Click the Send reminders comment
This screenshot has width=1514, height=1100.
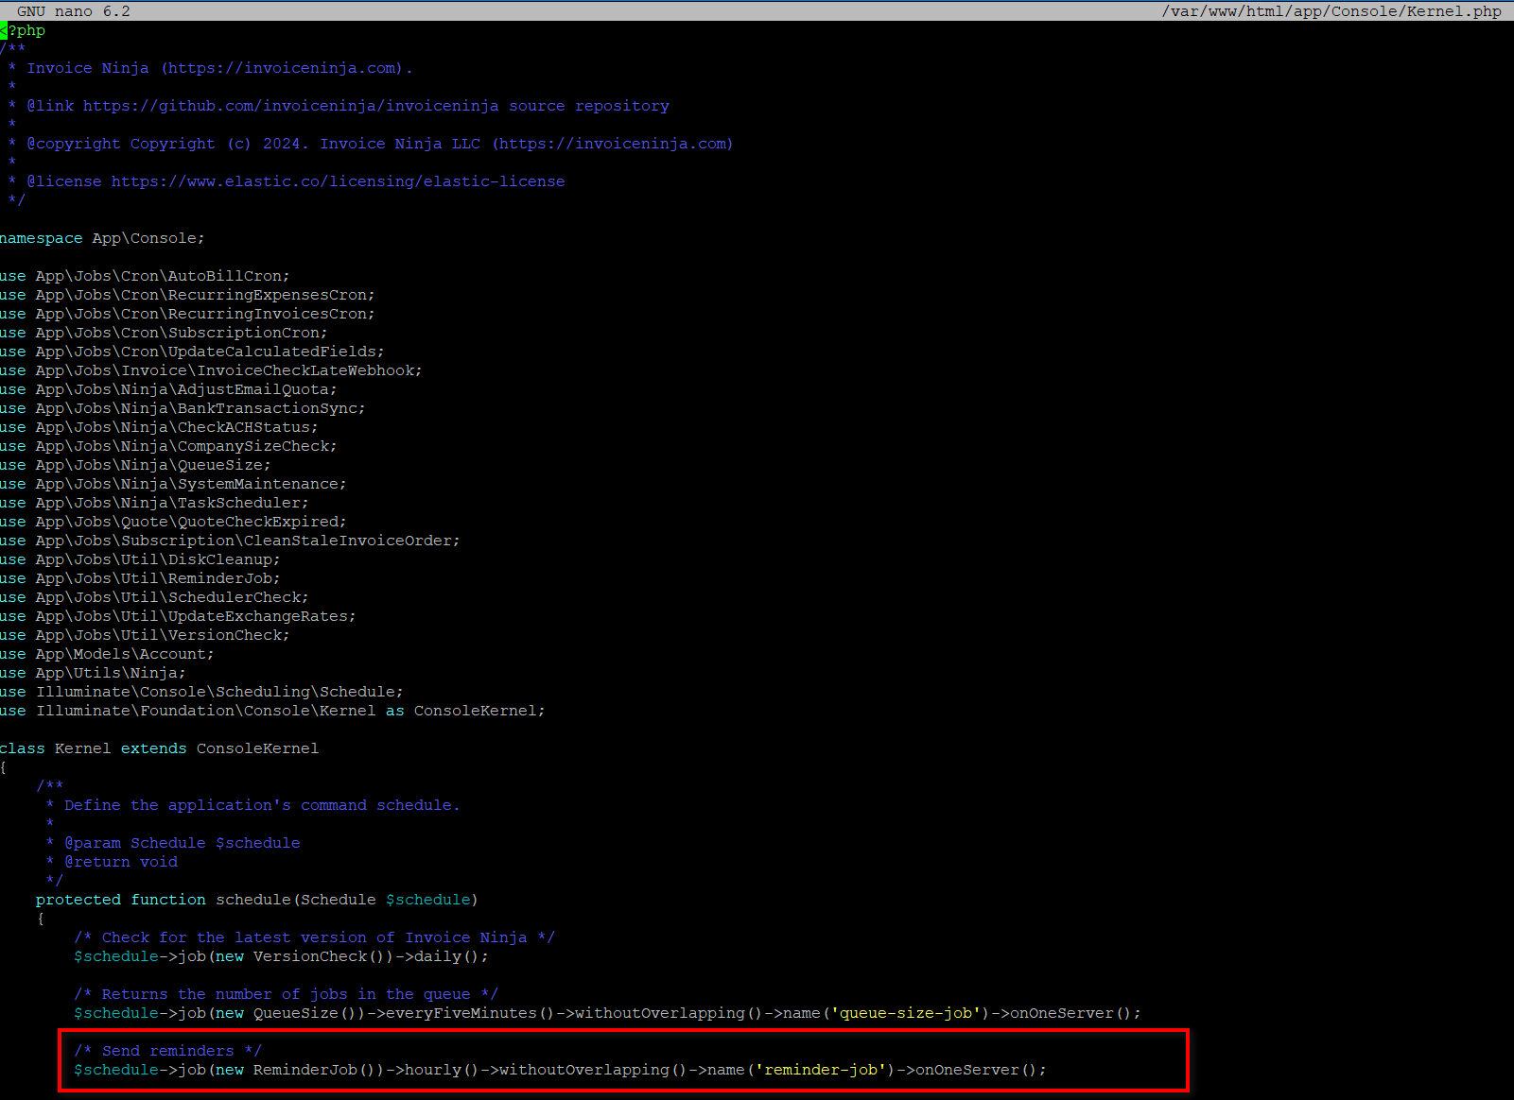(168, 1051)
